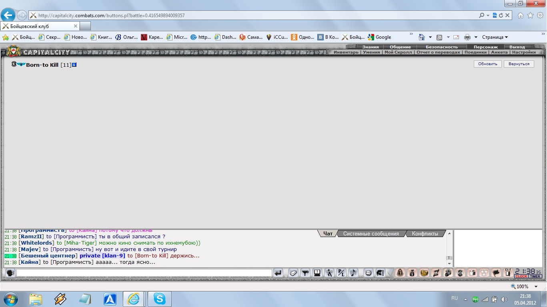The width and height of the screenshot is (547, 307).
Task: Click the clan wings icon before Born-to Kill
Action: (21, 64)
